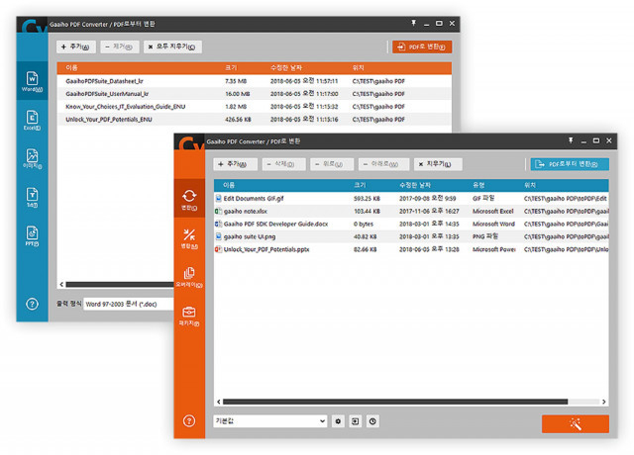
Task: Select Gaaiho PDF SDK Developer Guide.docx name
Action: tap(275, 224)
